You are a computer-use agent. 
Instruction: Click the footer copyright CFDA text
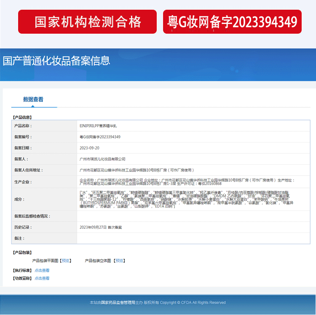point(158,302)
